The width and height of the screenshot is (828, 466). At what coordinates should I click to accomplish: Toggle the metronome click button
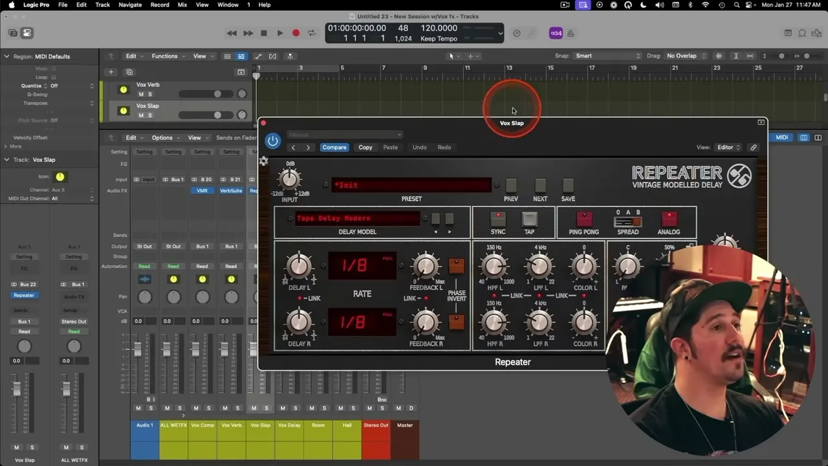(571, 33)
